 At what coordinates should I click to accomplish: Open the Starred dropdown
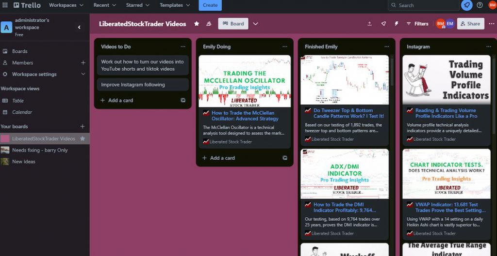tap(138, 5)
